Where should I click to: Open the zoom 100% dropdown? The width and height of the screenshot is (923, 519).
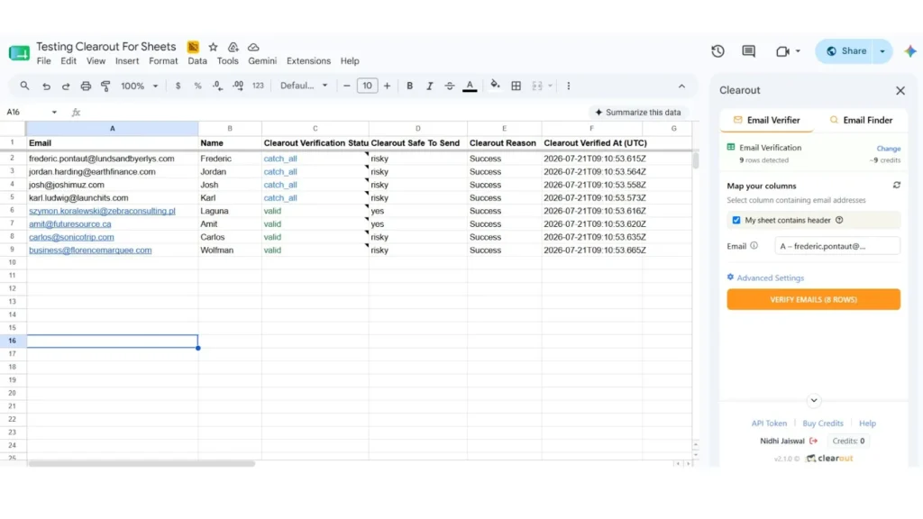coord(140,86)
